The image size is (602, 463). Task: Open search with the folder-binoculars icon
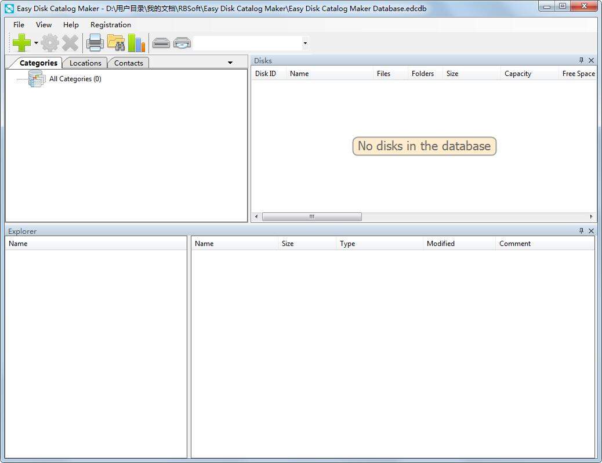[116, 42]
